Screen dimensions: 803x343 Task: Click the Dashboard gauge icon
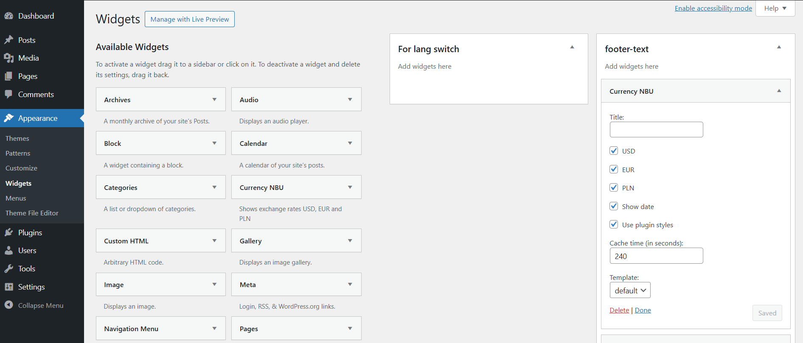tap(9, 16)
